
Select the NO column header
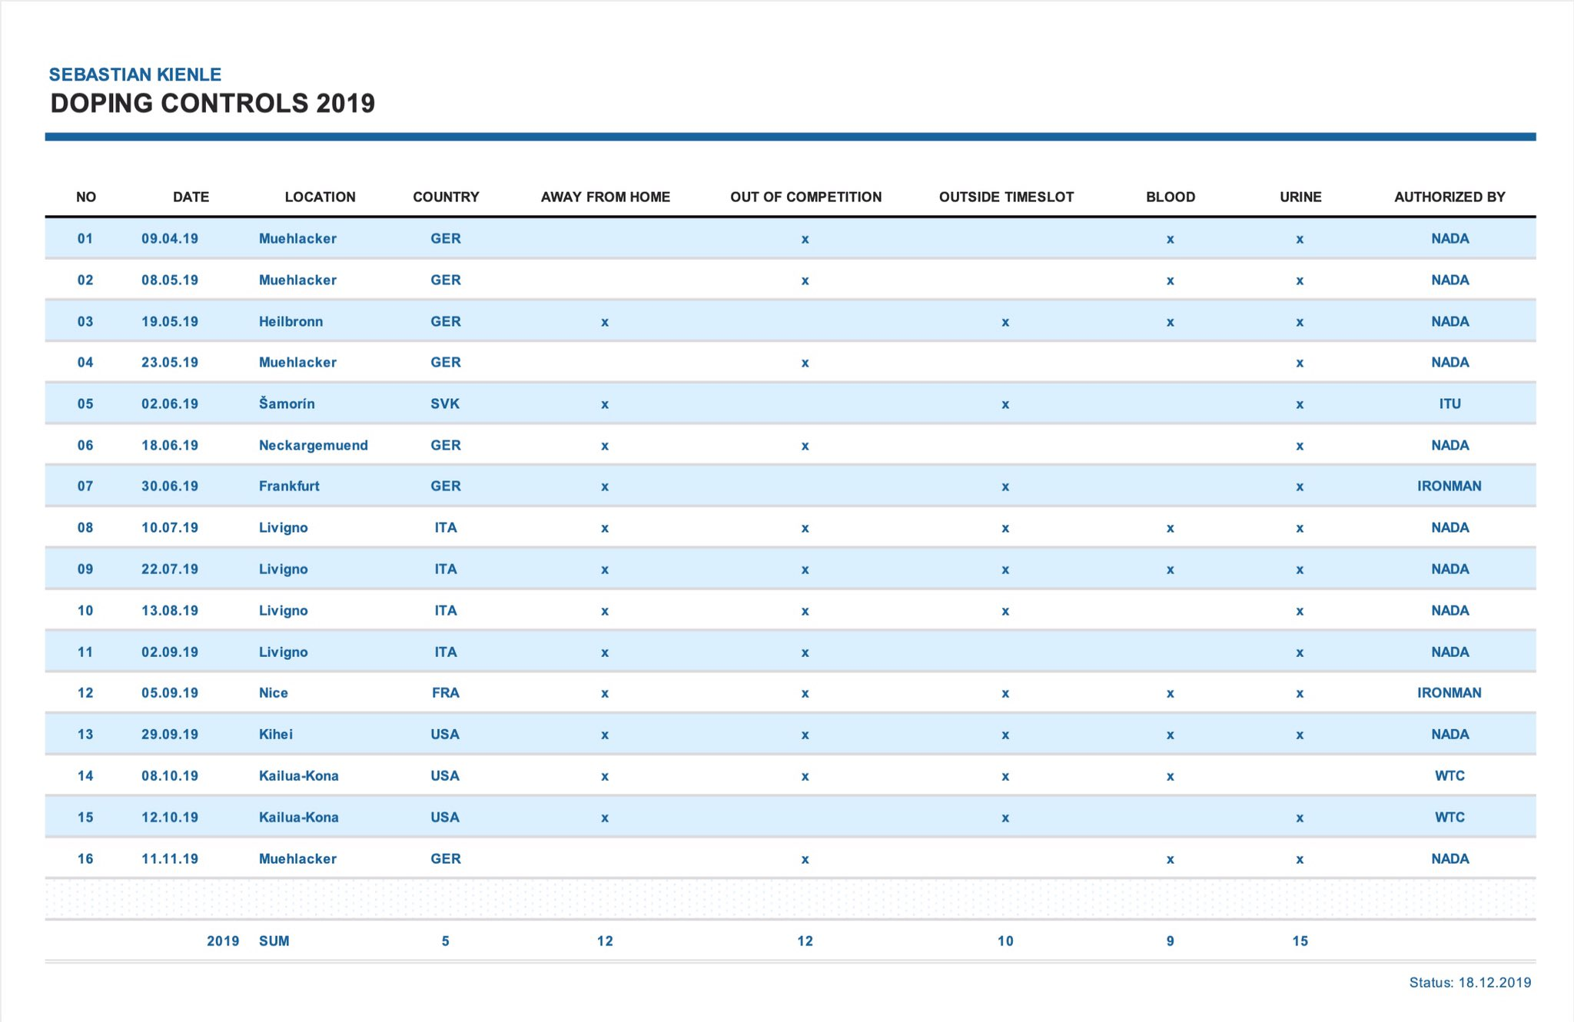point(86,197)
